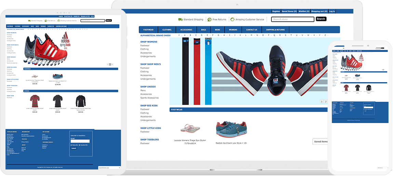Open Footwear under Shop Little Kids on laptop

coord(145,132)
